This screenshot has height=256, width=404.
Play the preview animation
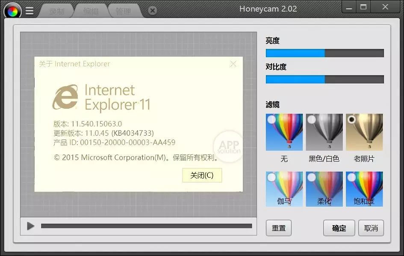click(31, 226)
